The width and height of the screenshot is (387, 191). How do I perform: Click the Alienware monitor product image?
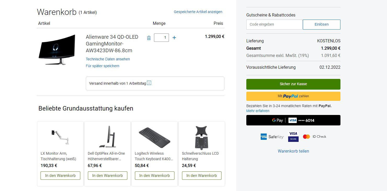tap(57, 50)
